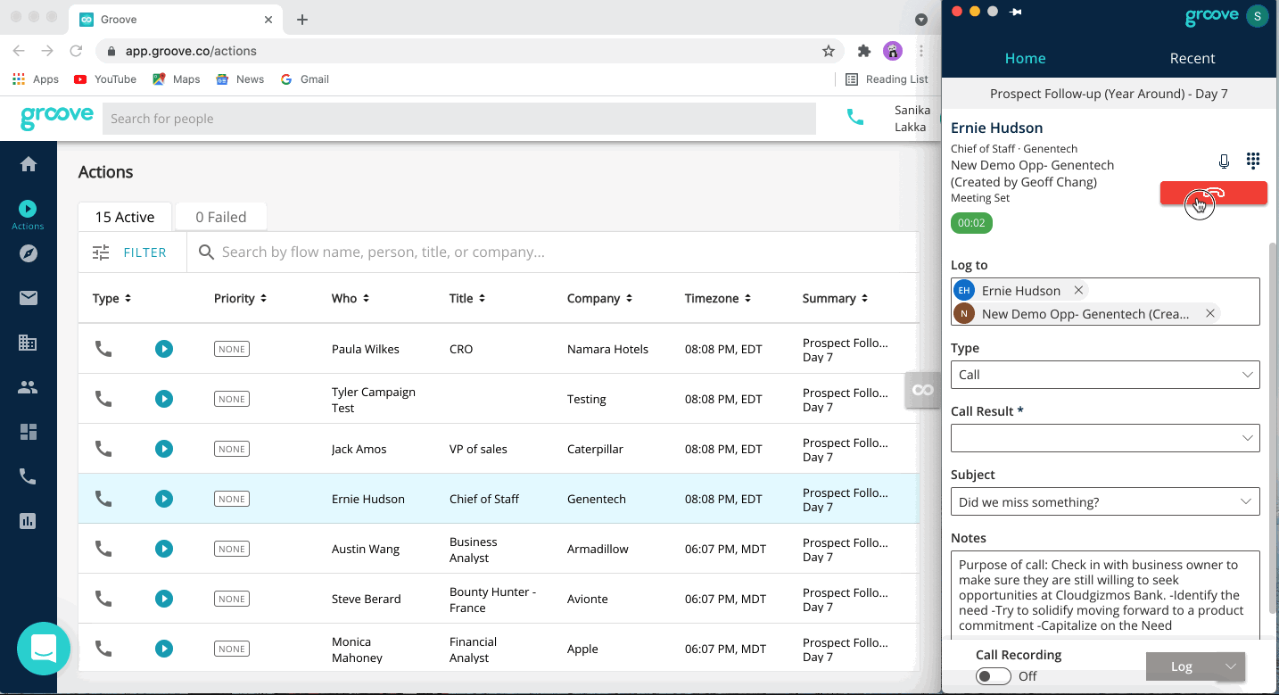Open the Gmail bookmark
This screenshot has height=695, width=1279.
[x=304, y=79]
